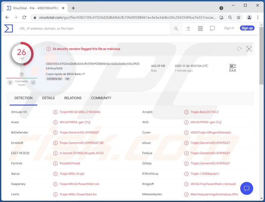Screen dimensions: 265x202
Task: Click Trojan ( 0058aedd1 ) K7AntiVirus result
Action: click(x=205, y=174)
